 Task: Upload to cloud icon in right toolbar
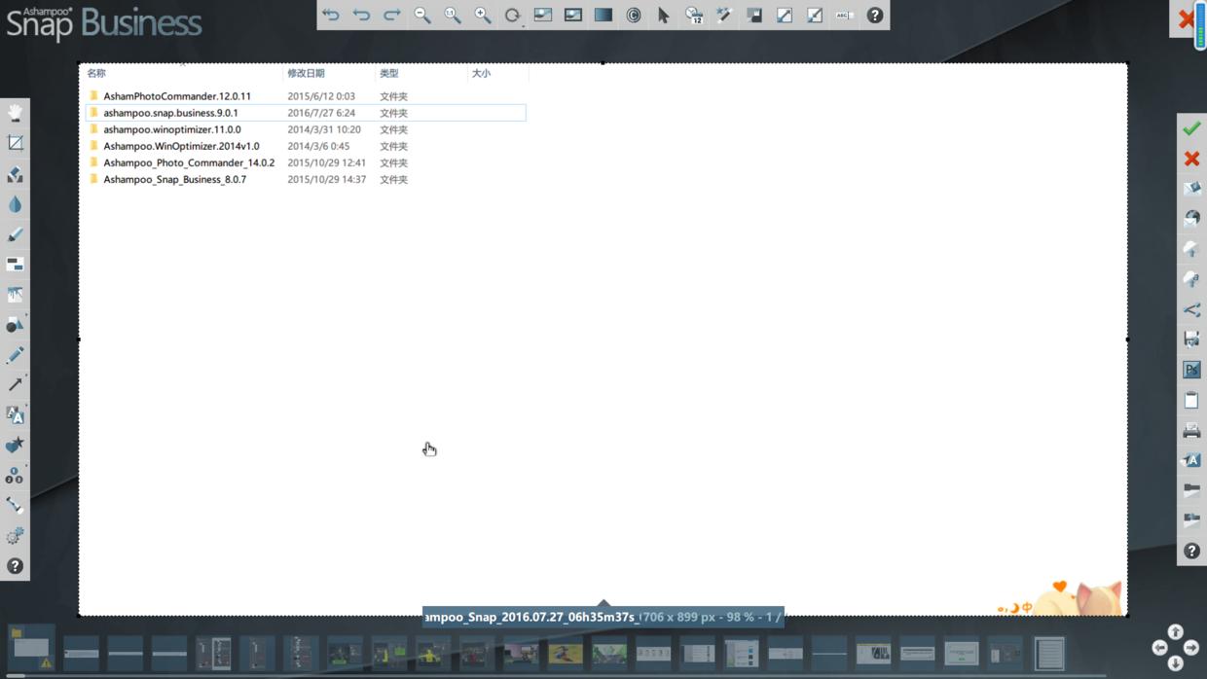tap(1191, 250)
